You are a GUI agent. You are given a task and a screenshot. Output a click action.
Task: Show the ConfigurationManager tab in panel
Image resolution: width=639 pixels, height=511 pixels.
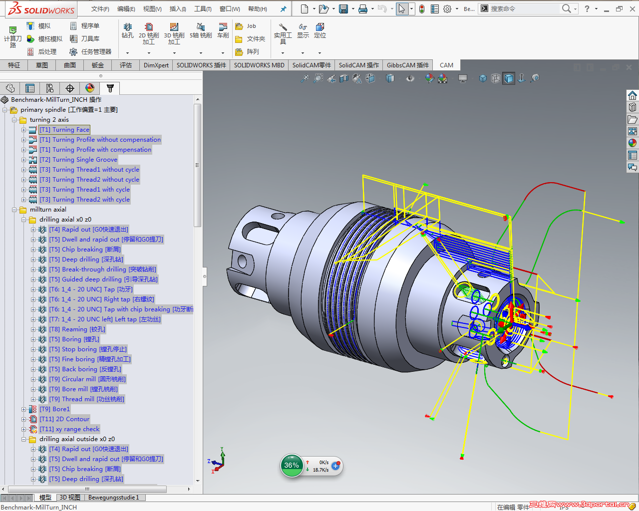tap(50, 88)
